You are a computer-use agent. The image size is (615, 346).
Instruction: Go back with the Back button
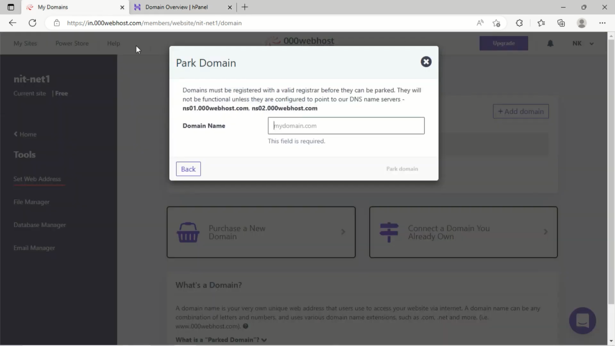point(188,169)
